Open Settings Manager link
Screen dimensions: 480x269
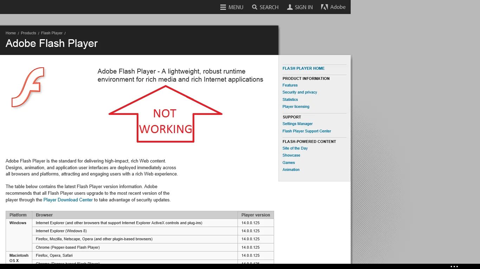[x=298, y=124]
